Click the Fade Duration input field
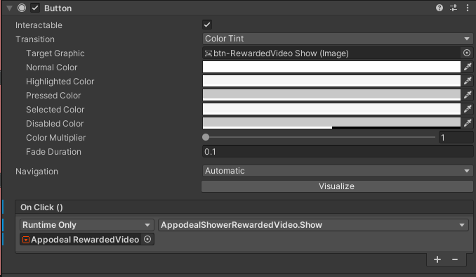 click(x=338, y=151)
